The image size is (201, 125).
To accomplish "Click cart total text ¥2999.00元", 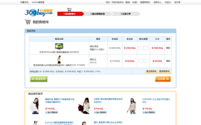I will [48, 71].
